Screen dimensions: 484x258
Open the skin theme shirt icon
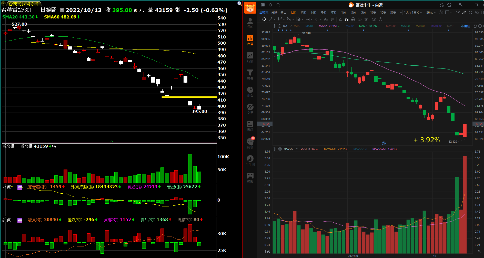point(449,5)
